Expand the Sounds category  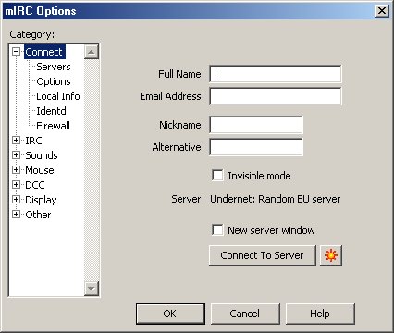[17, 155]
